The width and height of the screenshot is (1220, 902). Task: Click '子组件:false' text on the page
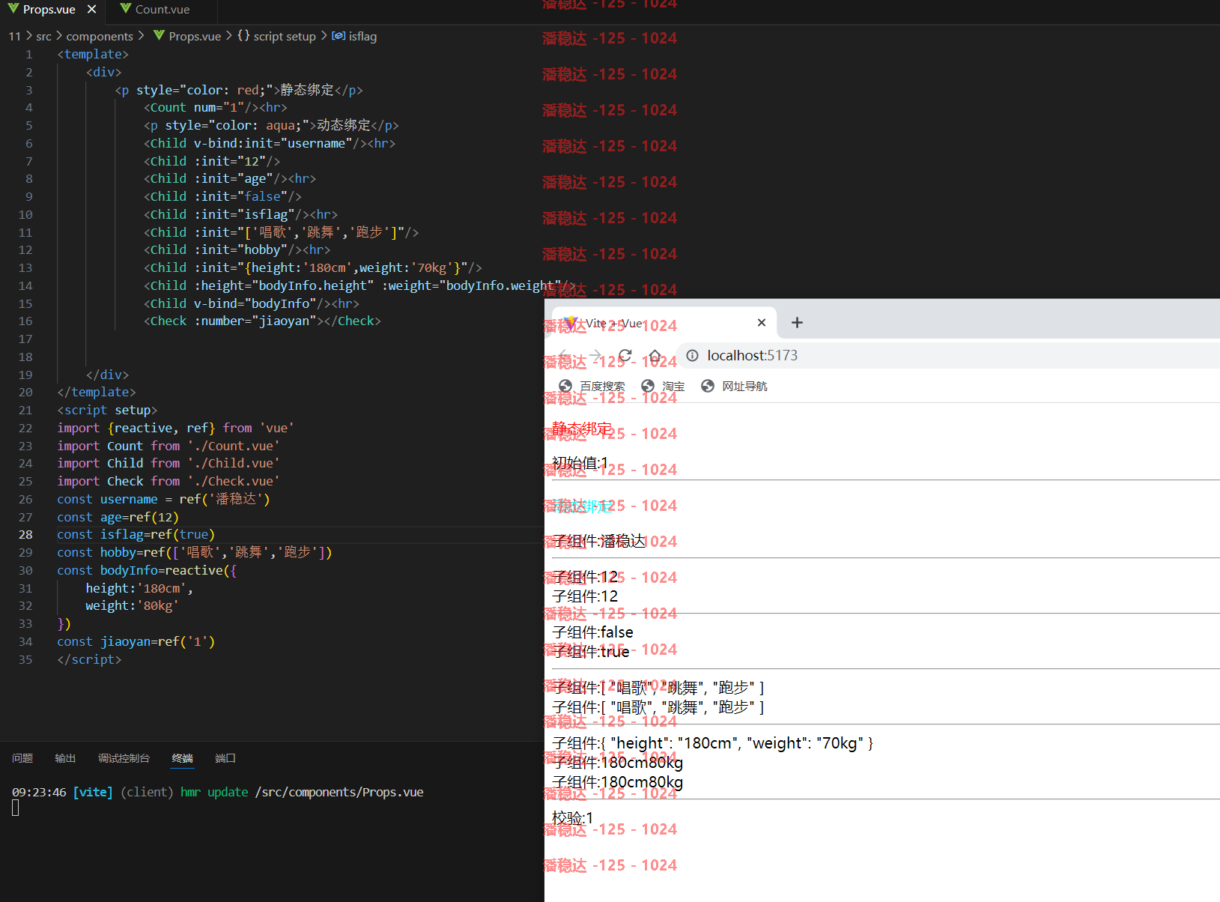tap(592, 632)
